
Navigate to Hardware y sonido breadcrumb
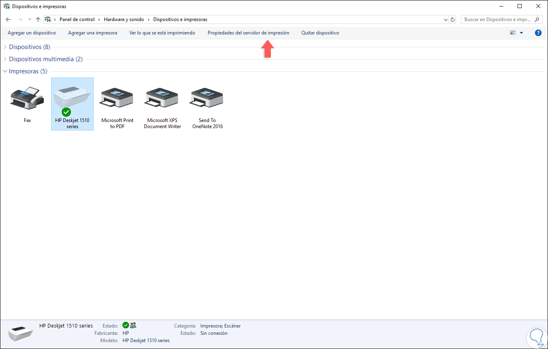click(x=124, y=19)
